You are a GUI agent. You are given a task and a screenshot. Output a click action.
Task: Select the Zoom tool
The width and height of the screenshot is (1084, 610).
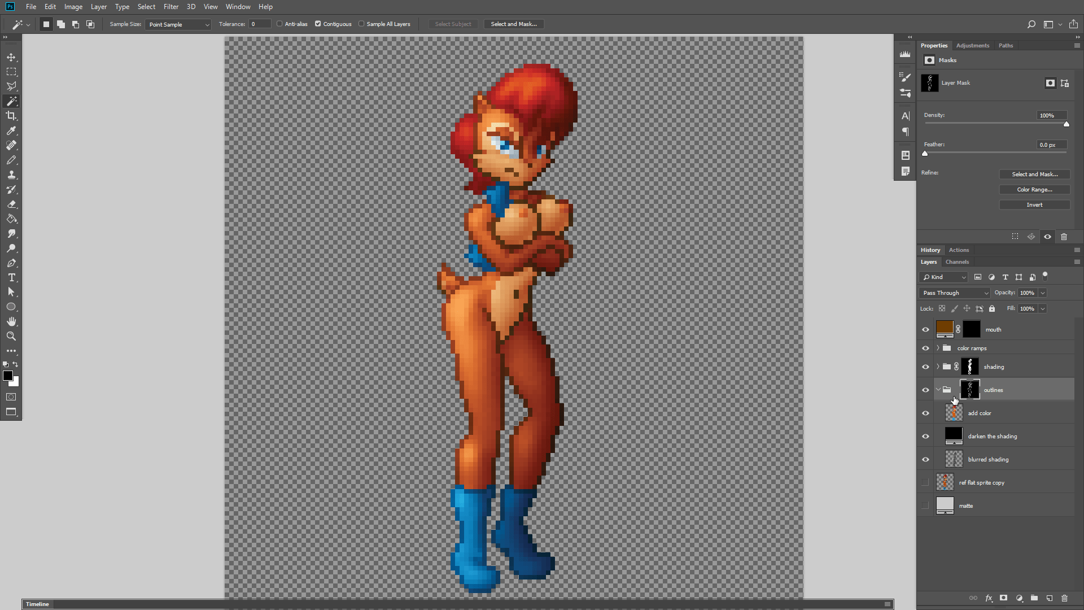click(x=11, y=336)
